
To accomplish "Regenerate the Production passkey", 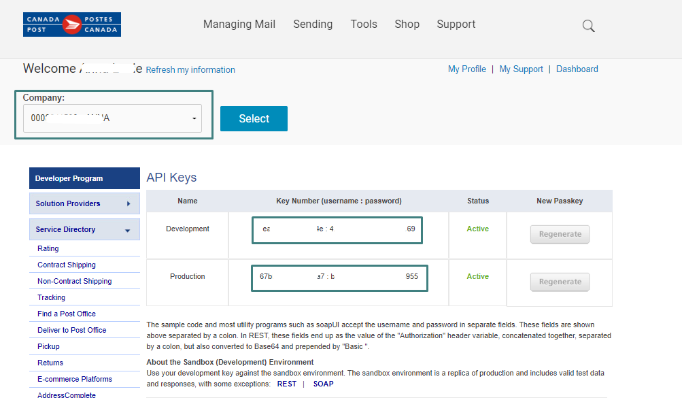I will coord(560,282).
